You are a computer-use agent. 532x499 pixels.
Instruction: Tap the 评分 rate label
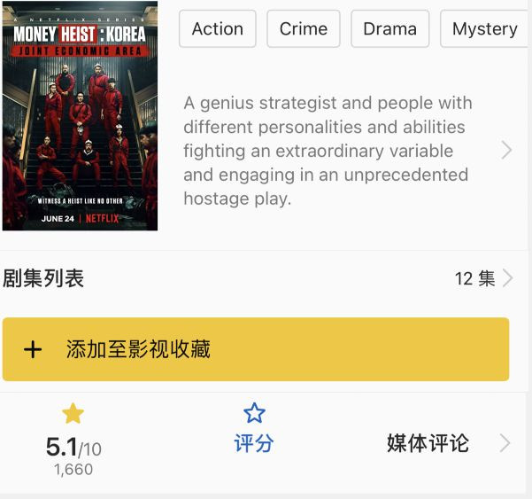click(254, 443)
